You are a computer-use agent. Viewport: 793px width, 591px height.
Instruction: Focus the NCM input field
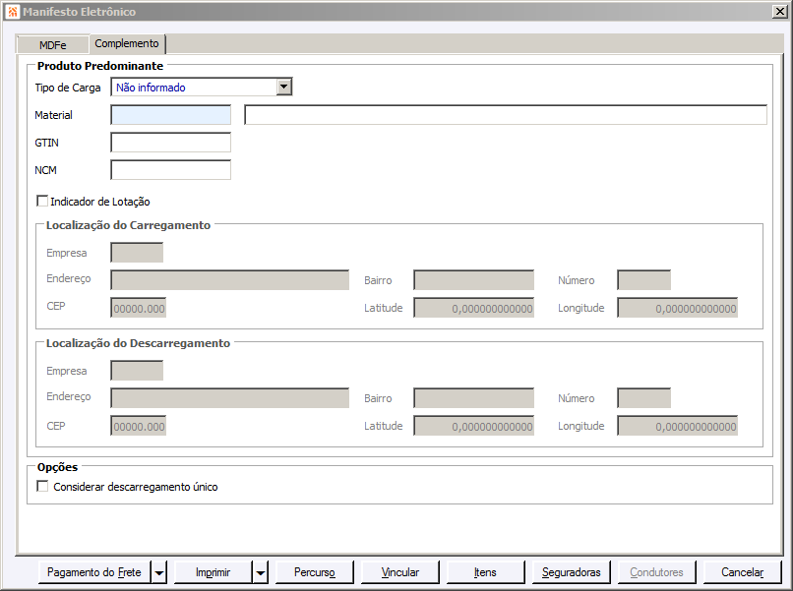(x=171, y=170)
